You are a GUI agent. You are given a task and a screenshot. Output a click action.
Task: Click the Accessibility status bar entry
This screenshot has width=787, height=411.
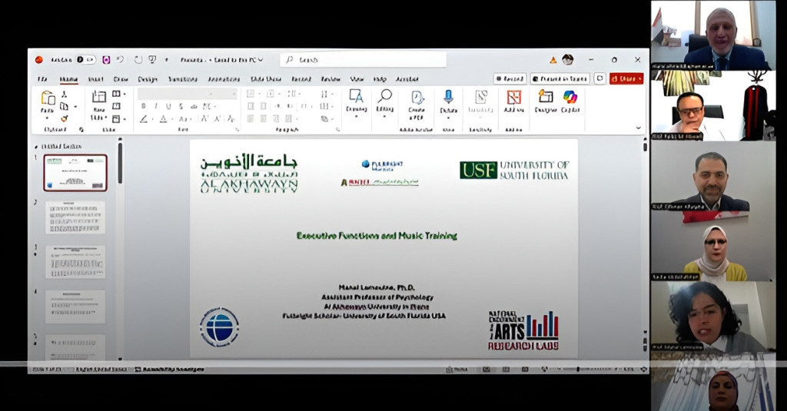170,370
